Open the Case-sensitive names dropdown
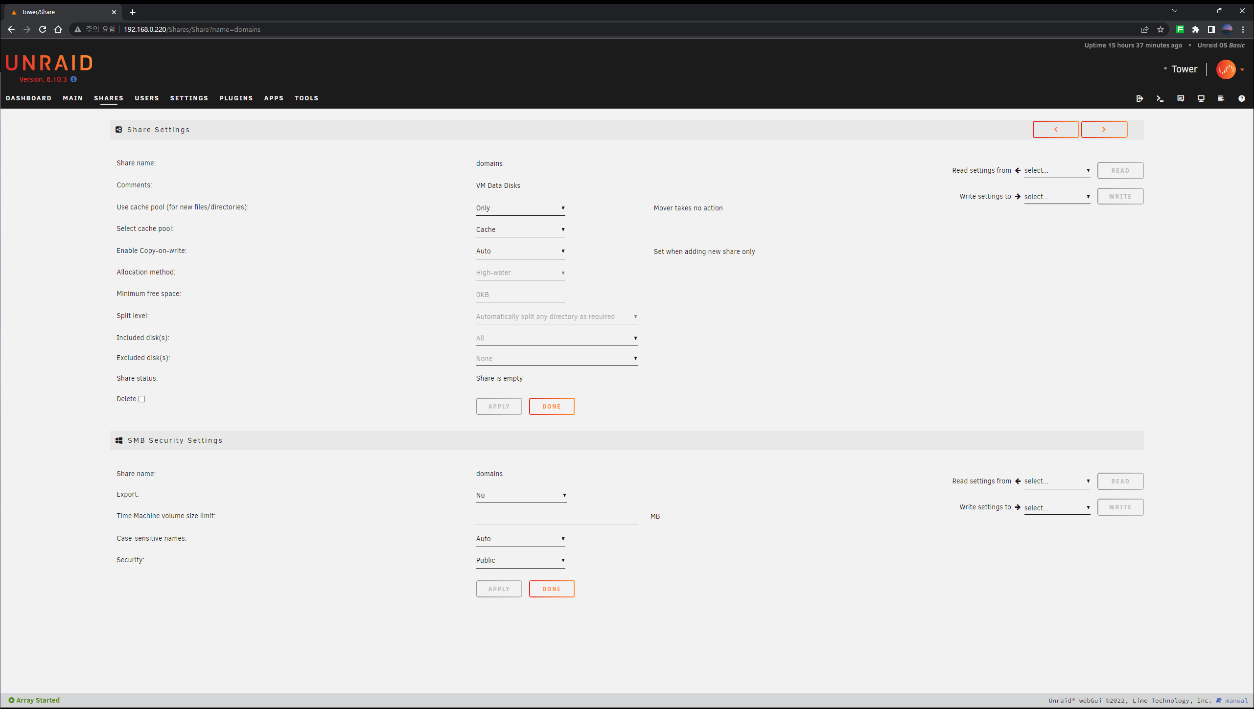The height and width of the screenshot is (709, 1254). [x=520, y=539]
